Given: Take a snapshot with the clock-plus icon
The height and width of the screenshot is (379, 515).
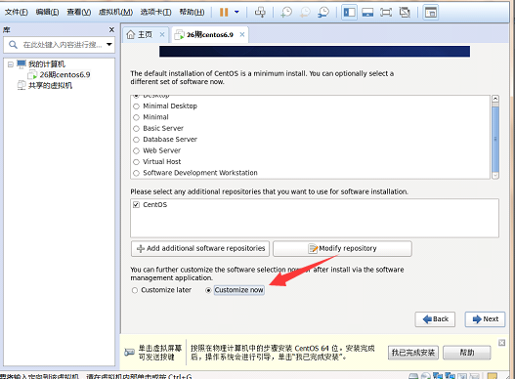Looking at the screenshot, I should pyautogui.click(x=286, y=13).
